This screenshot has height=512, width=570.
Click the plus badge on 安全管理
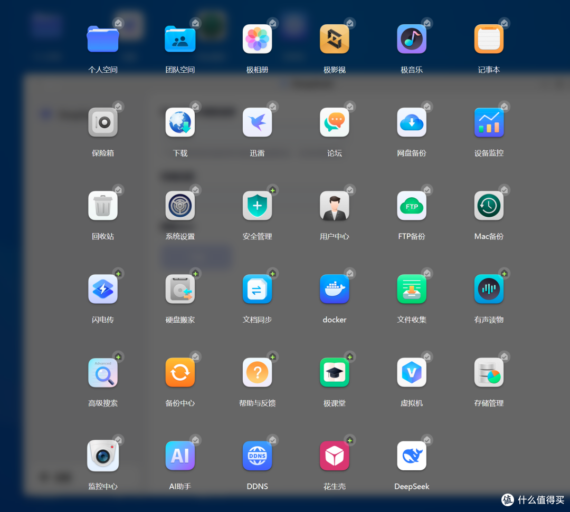coord(273,190)
